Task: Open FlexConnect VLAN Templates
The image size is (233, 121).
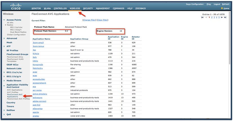Action: [x=15, y=60]
